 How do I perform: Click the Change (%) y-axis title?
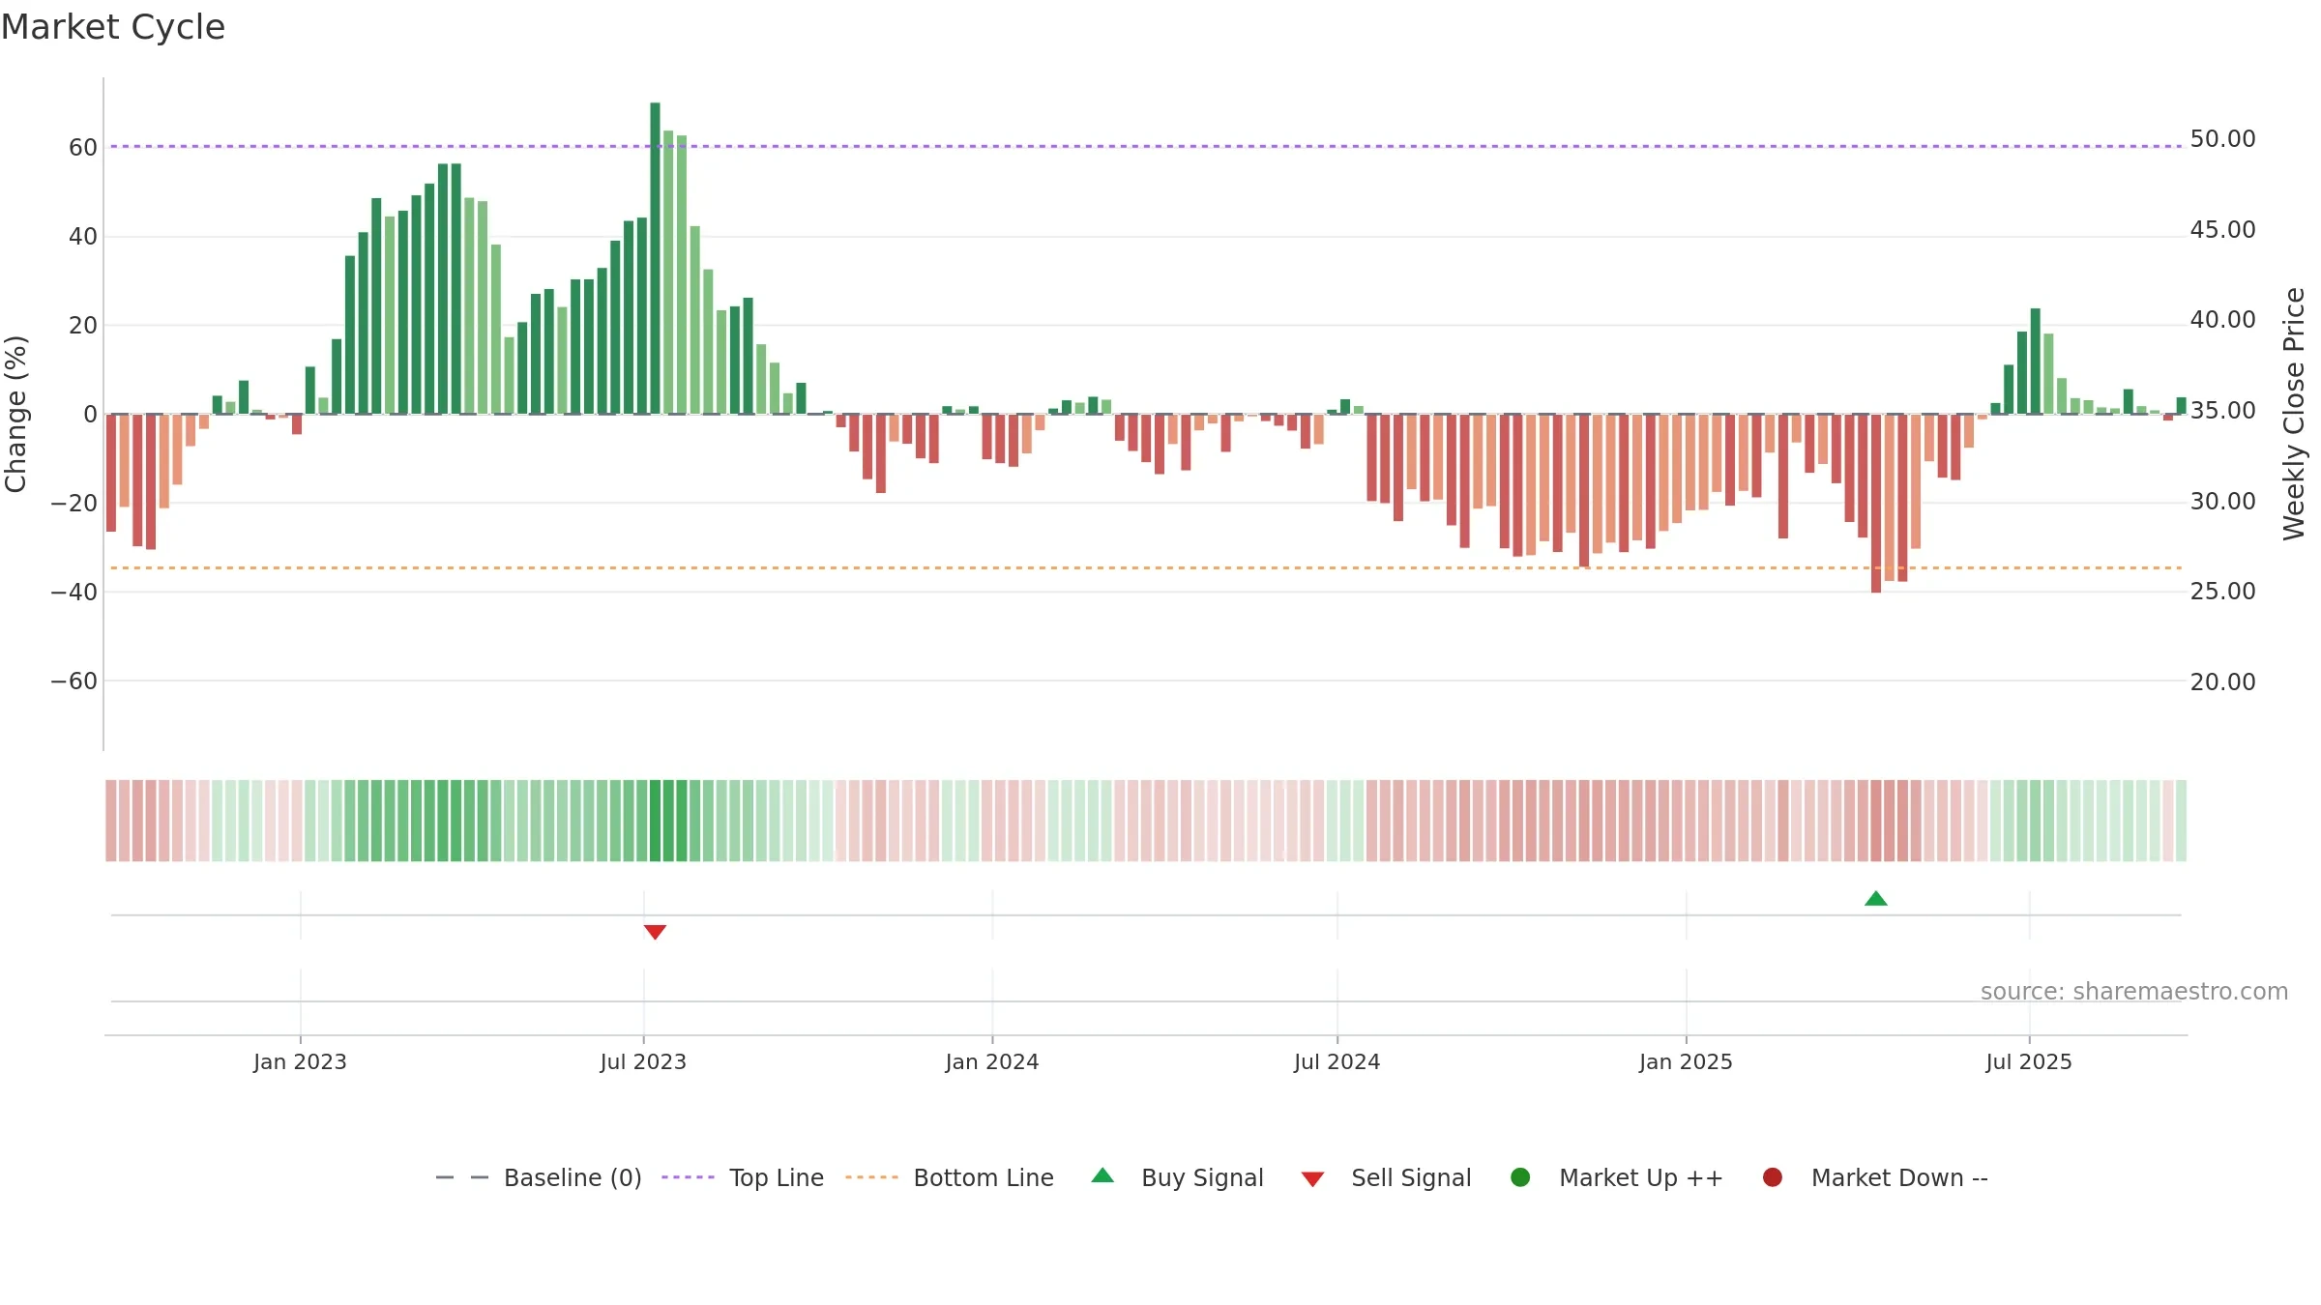pyautogui.click(x=15, y=414)
